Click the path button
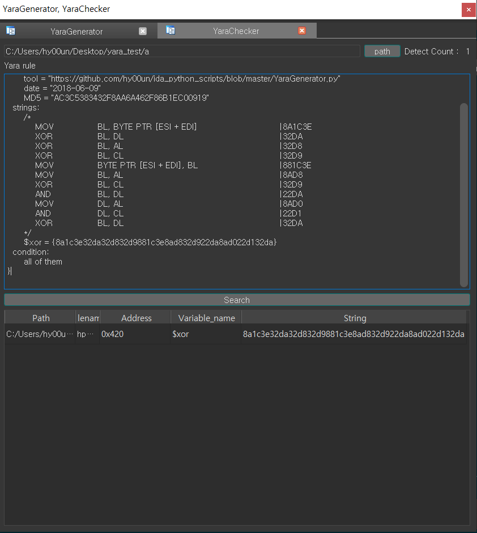Viewport: 477px width, 533px height. click(382, 52)
